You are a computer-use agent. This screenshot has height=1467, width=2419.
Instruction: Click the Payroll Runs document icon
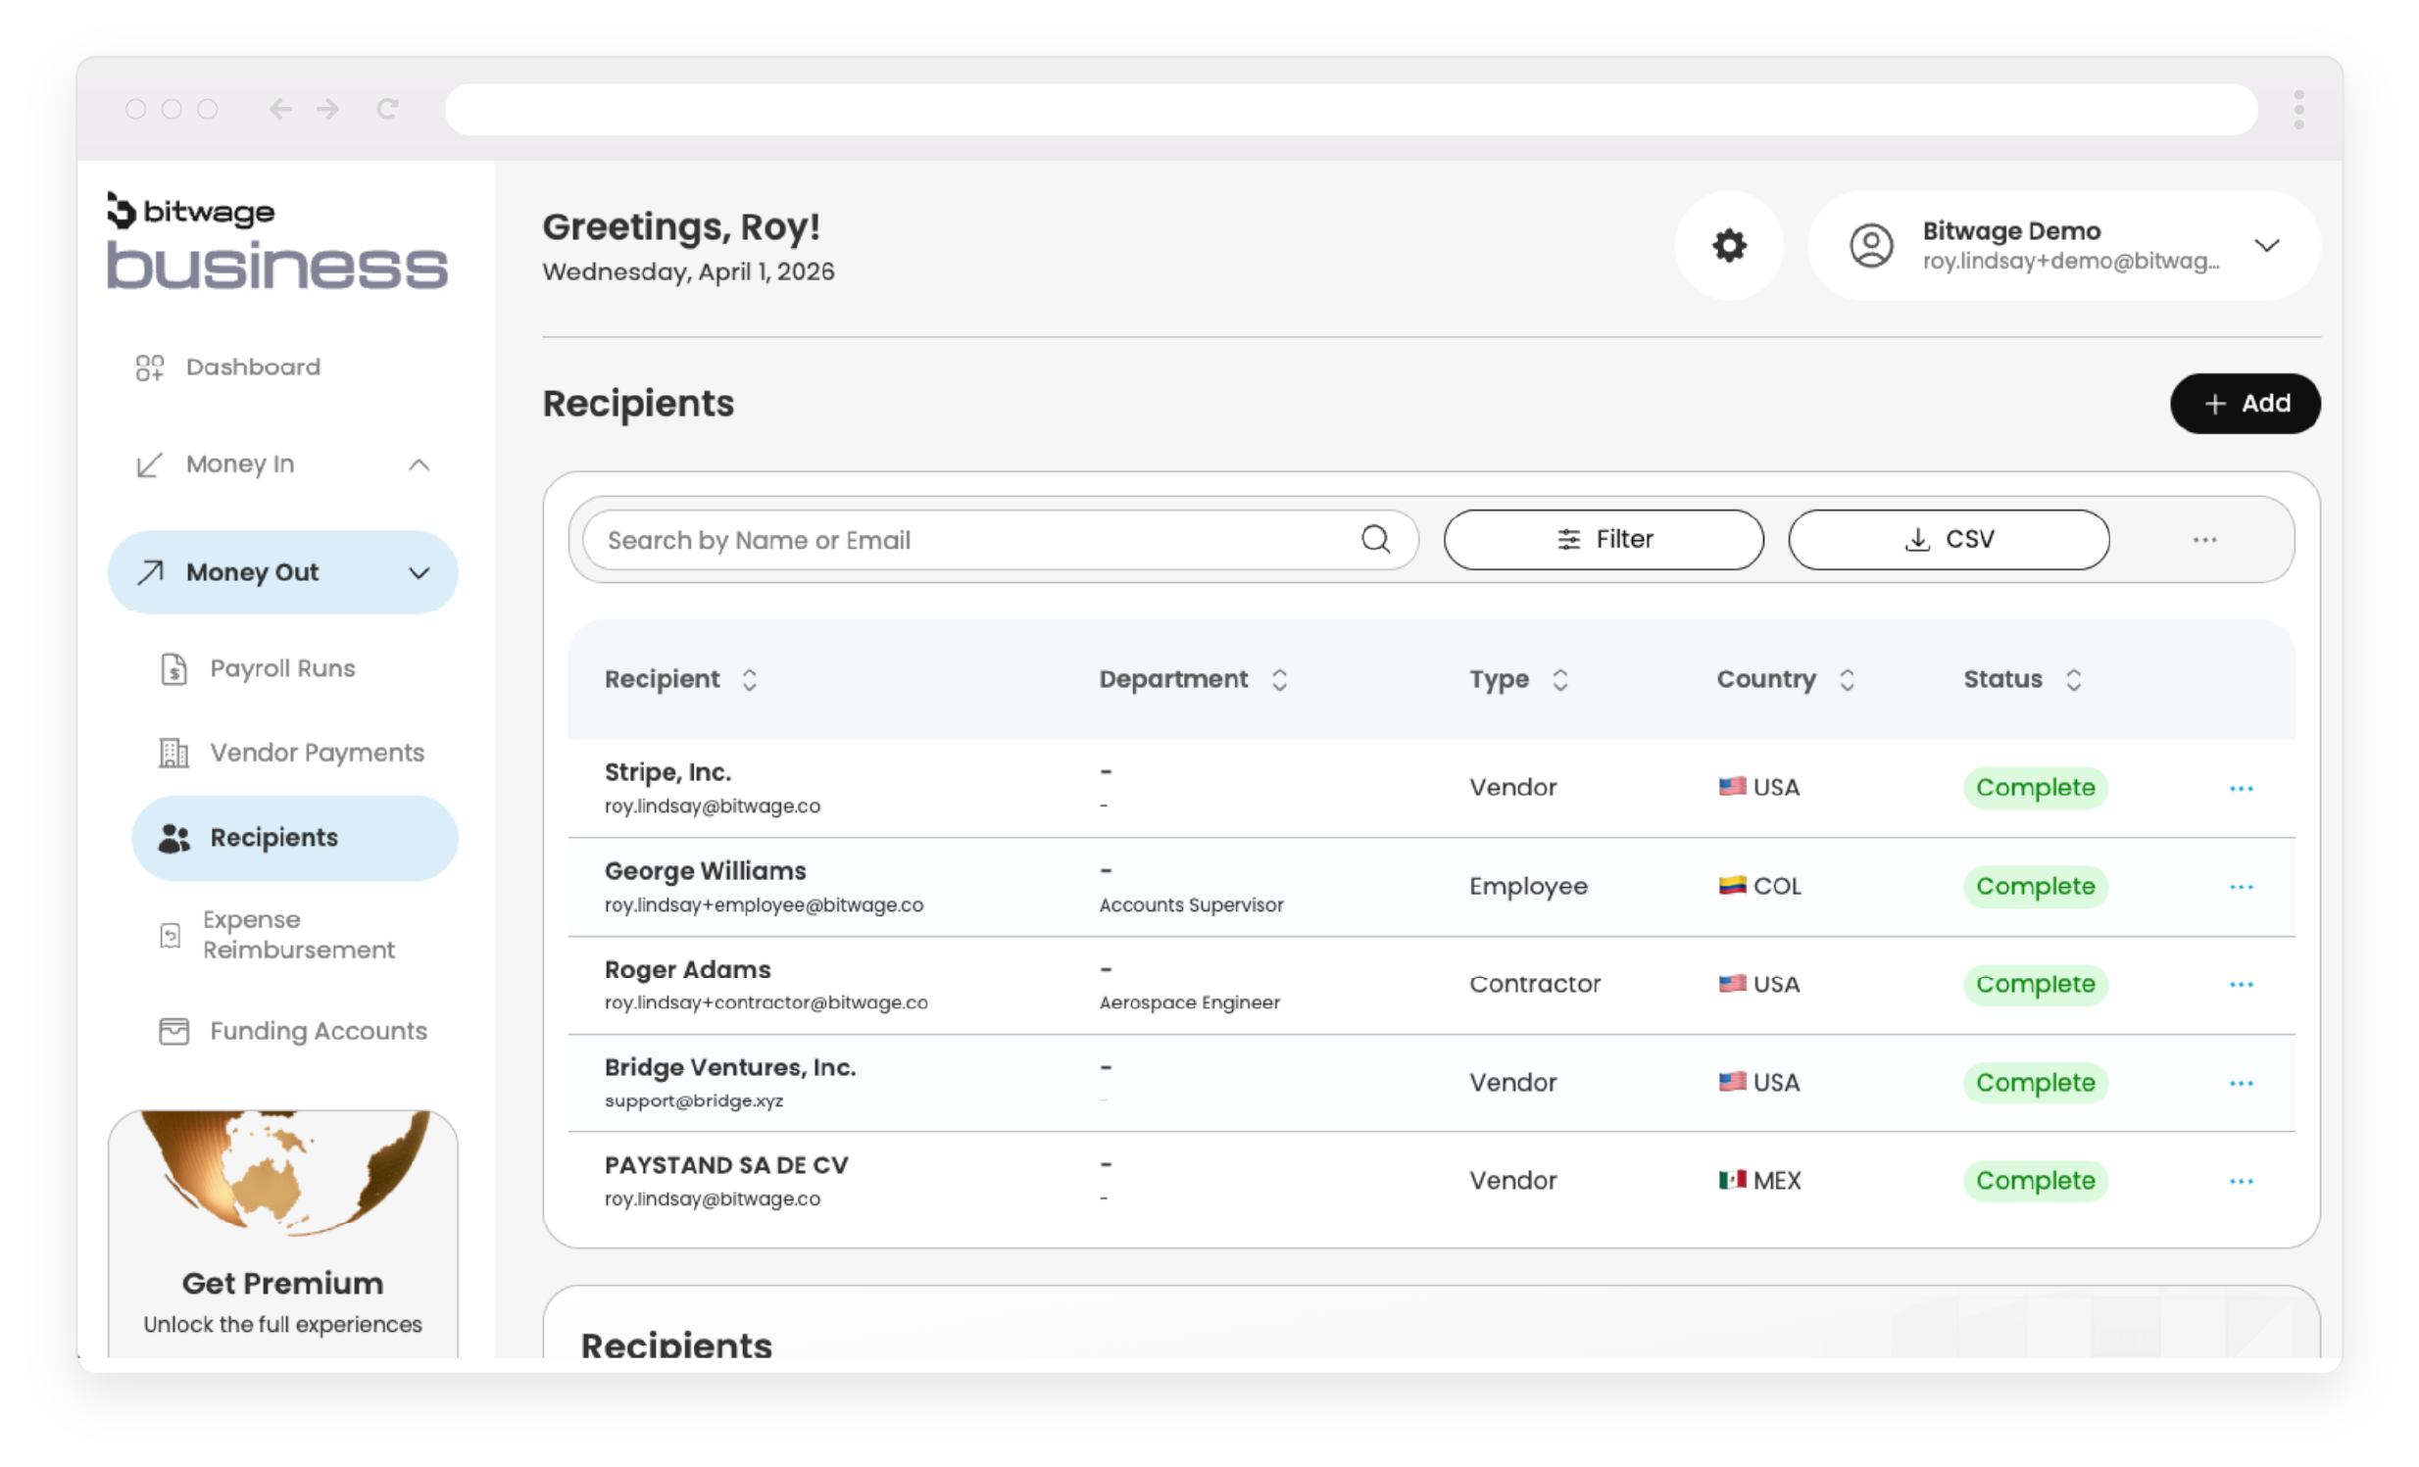(x=173, y=668)
